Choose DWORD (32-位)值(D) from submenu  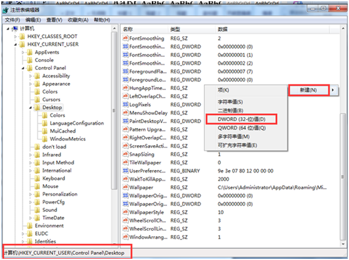point(241,119)
